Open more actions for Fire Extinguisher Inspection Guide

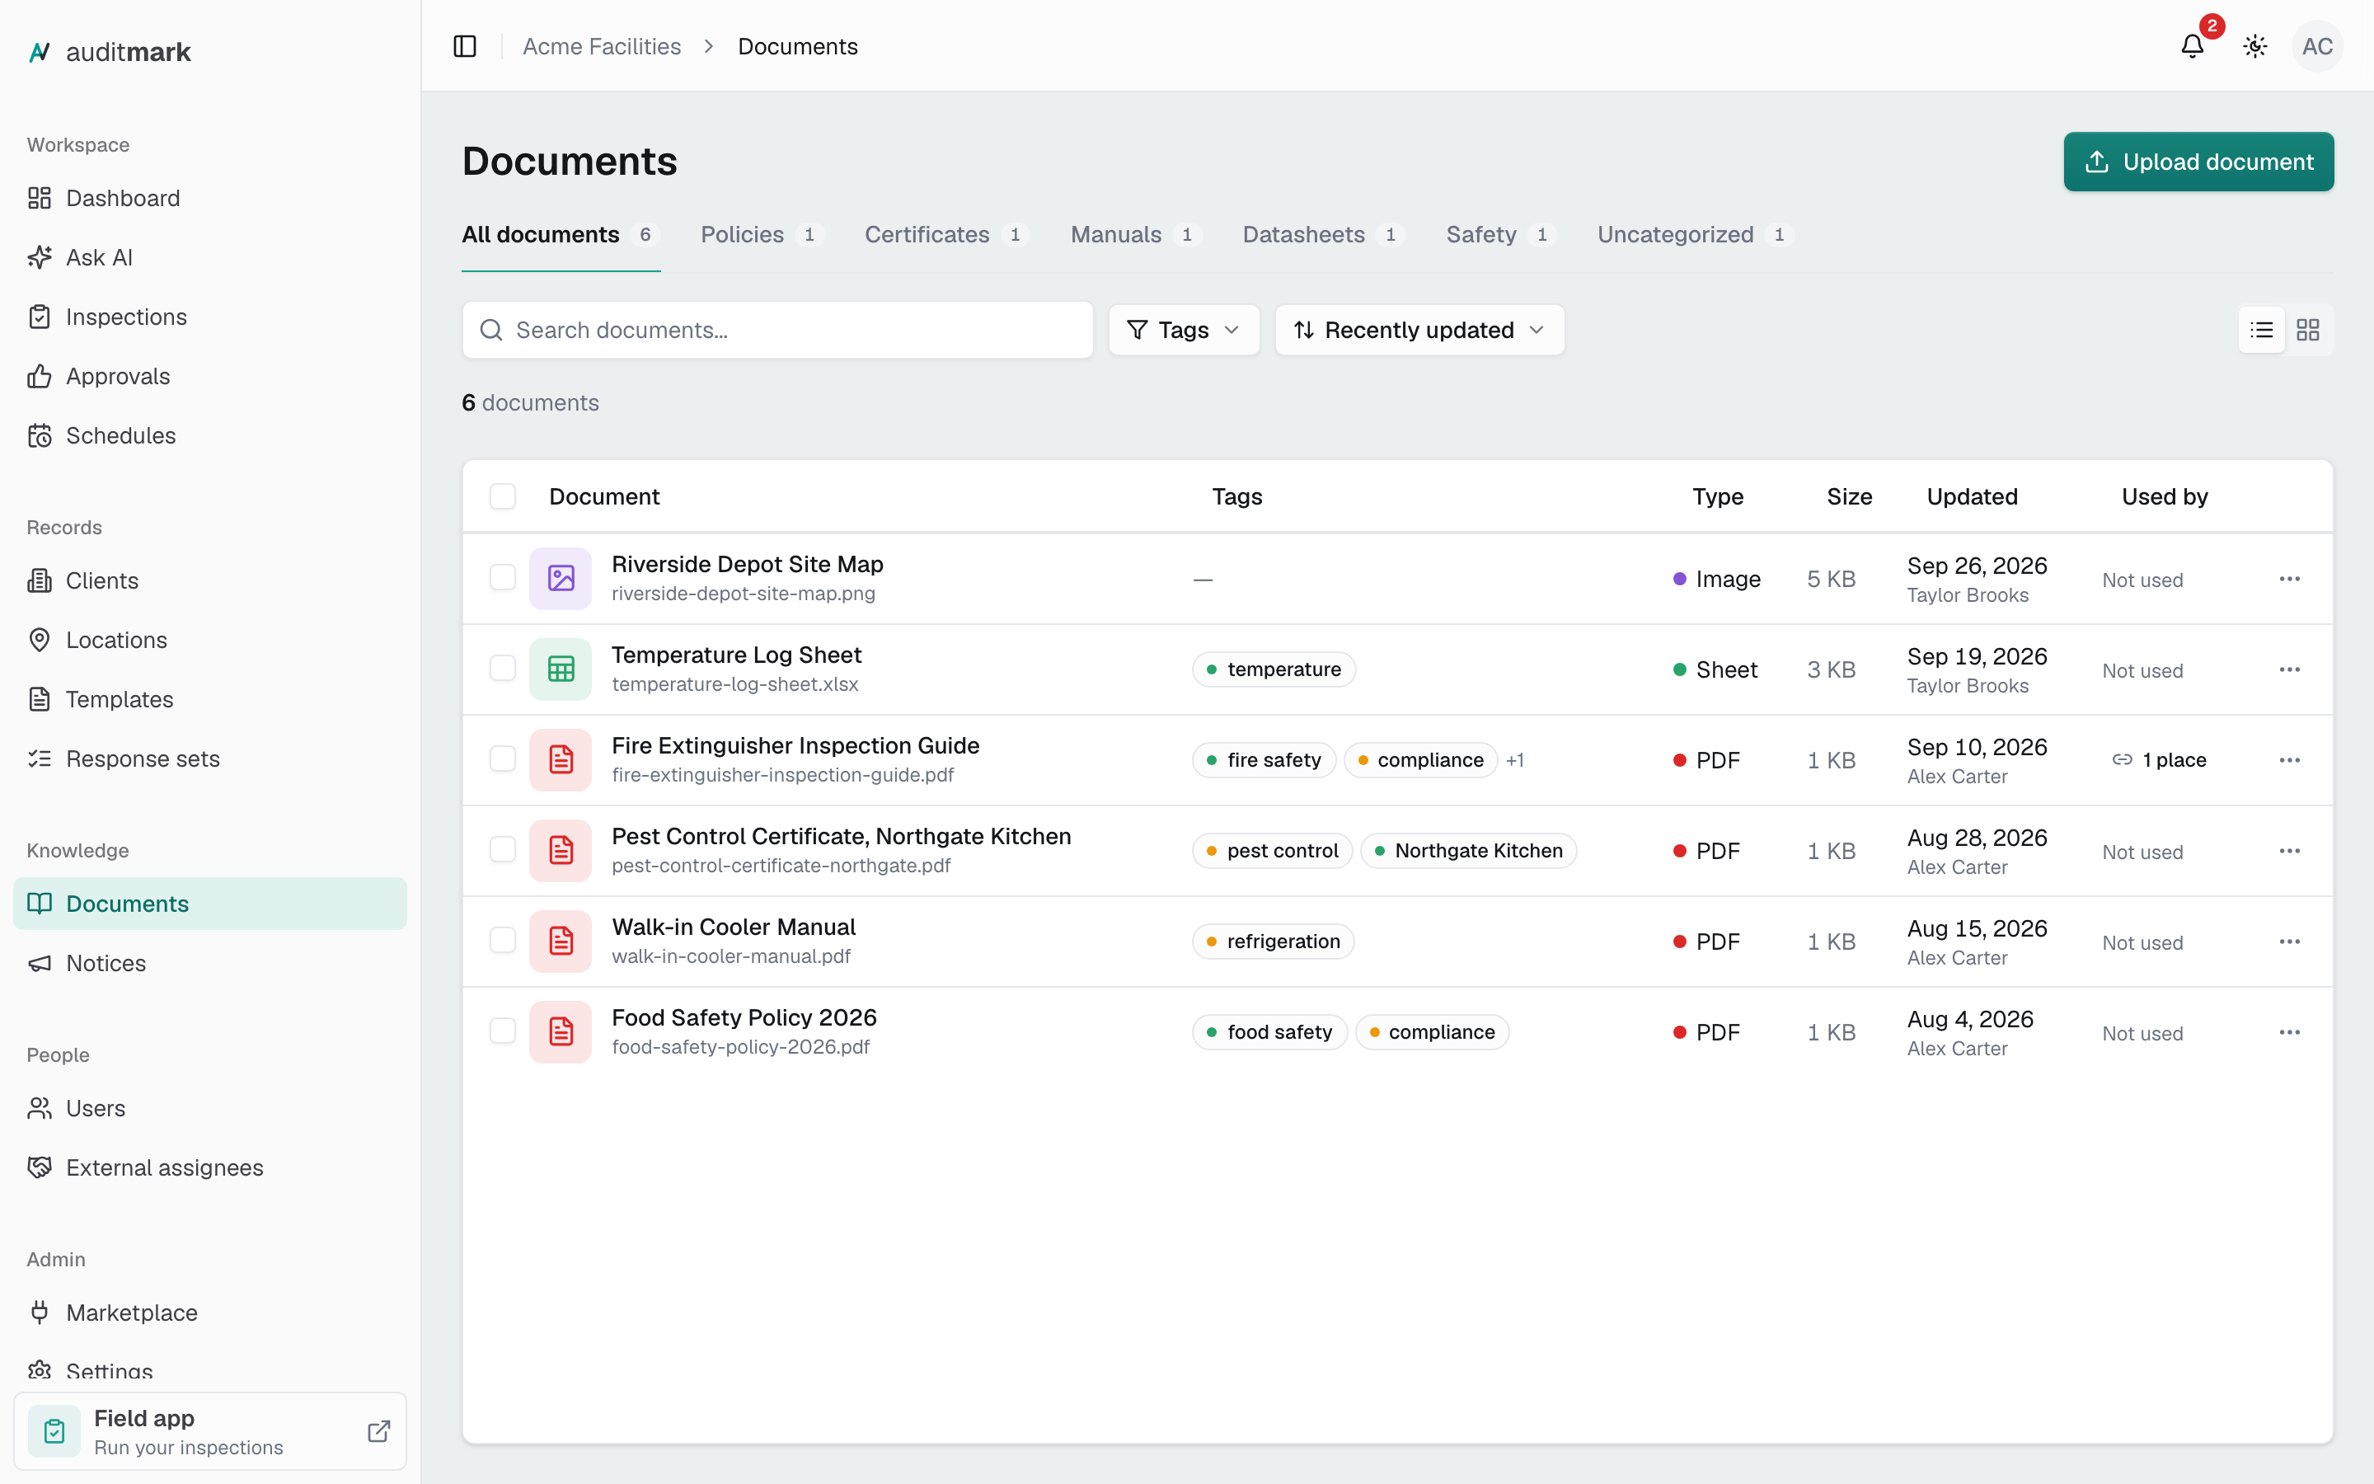(x=2290, y=761)
